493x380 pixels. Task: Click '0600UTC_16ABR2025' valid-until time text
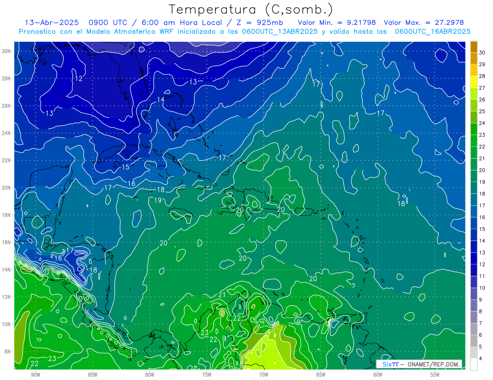pos(433,32)
